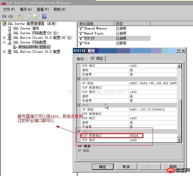
Task: Click the IP4 TCP 动态端口 empty value
Action: (153, 87)
